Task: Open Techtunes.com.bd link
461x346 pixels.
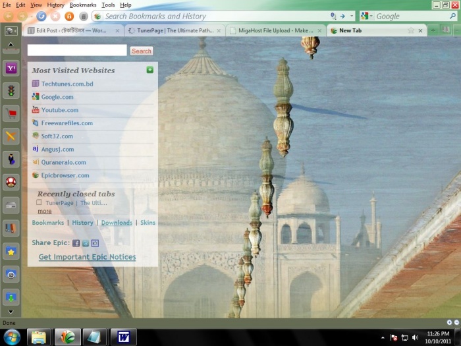Action: pos(67,84)
